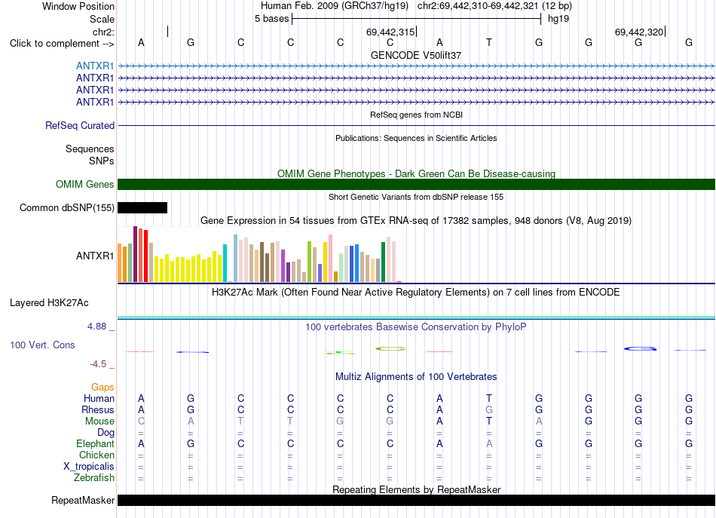This screenshot has height=518, width=716.
Task: Select the Elephant species alignment label
Action: point(96,443)
